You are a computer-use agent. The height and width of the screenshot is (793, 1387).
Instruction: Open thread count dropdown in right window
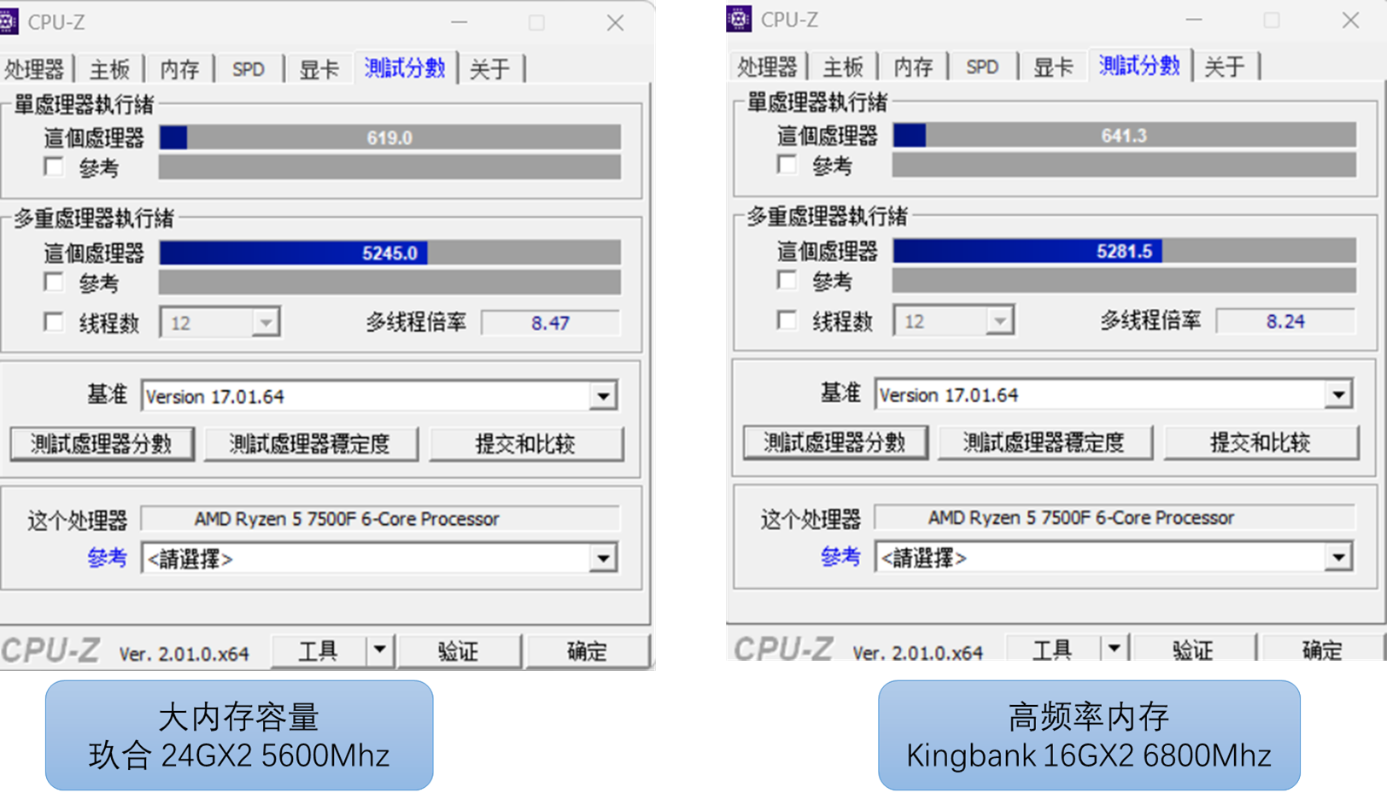coord(999,321)
